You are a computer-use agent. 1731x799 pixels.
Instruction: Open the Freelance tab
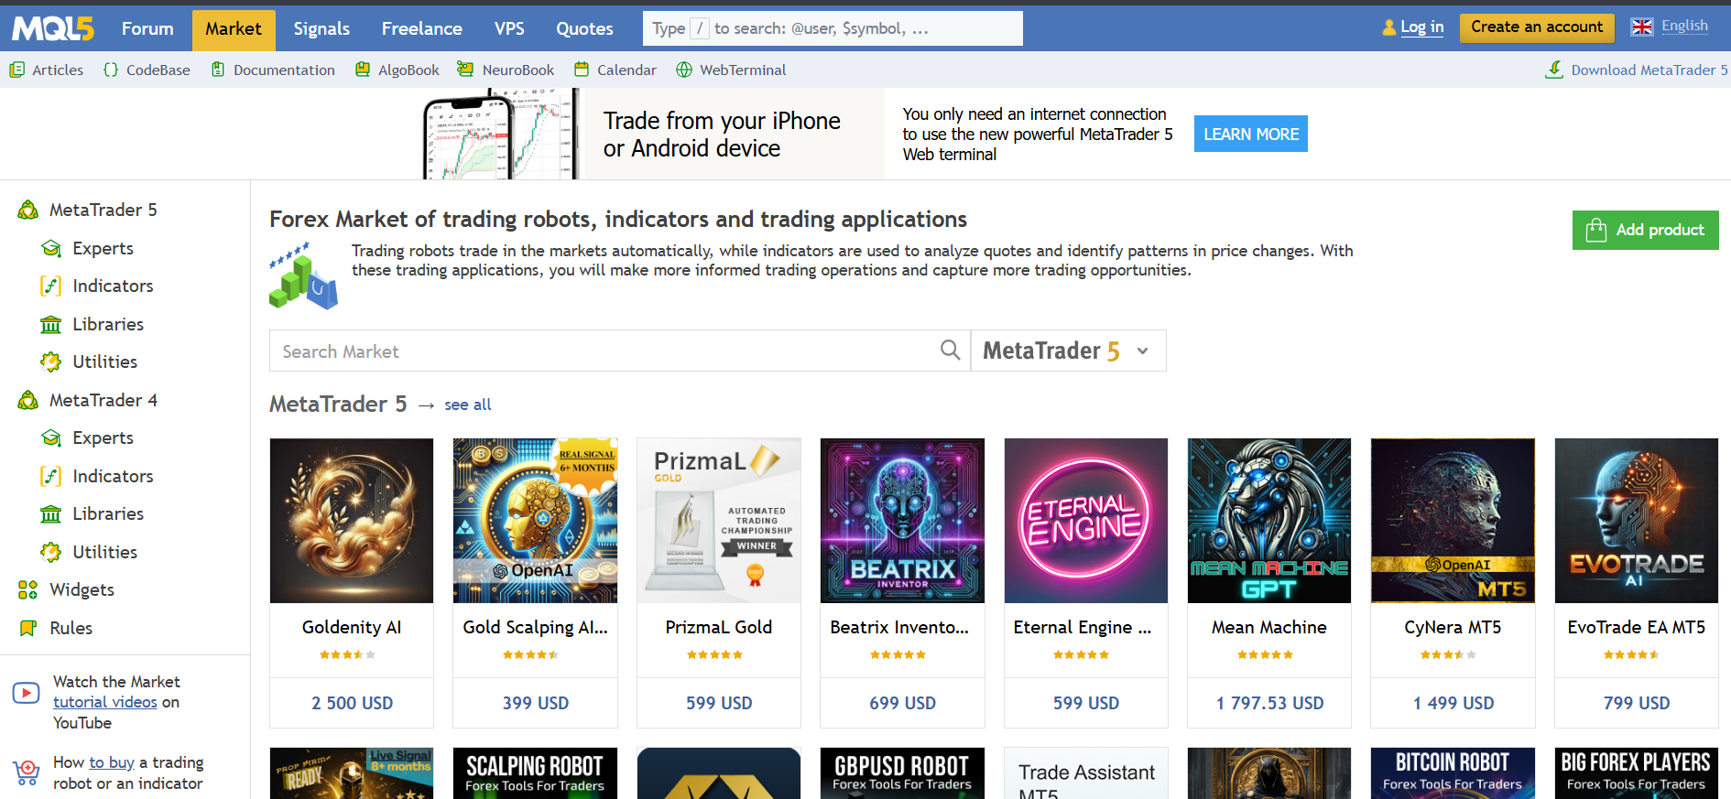421,28
